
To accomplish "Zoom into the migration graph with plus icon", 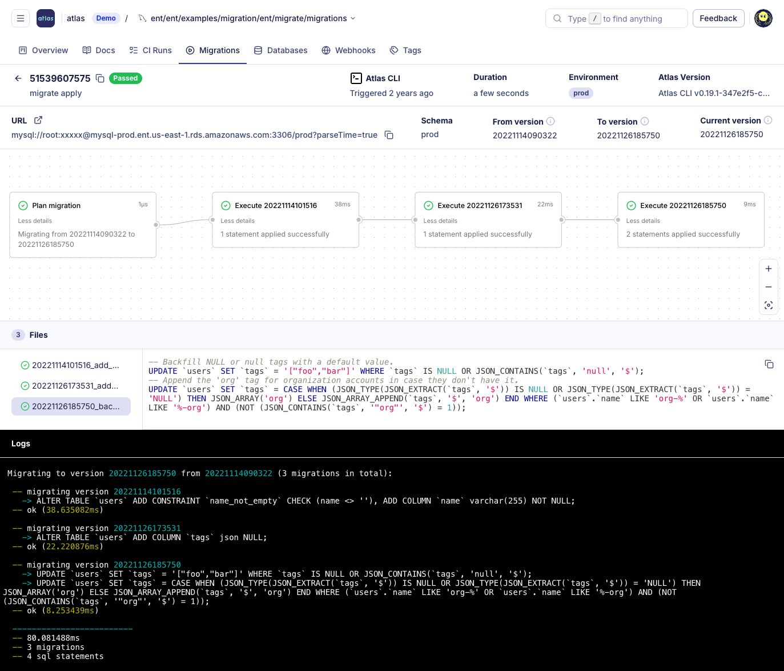I will pyautogui.click(x=768, y=269).
